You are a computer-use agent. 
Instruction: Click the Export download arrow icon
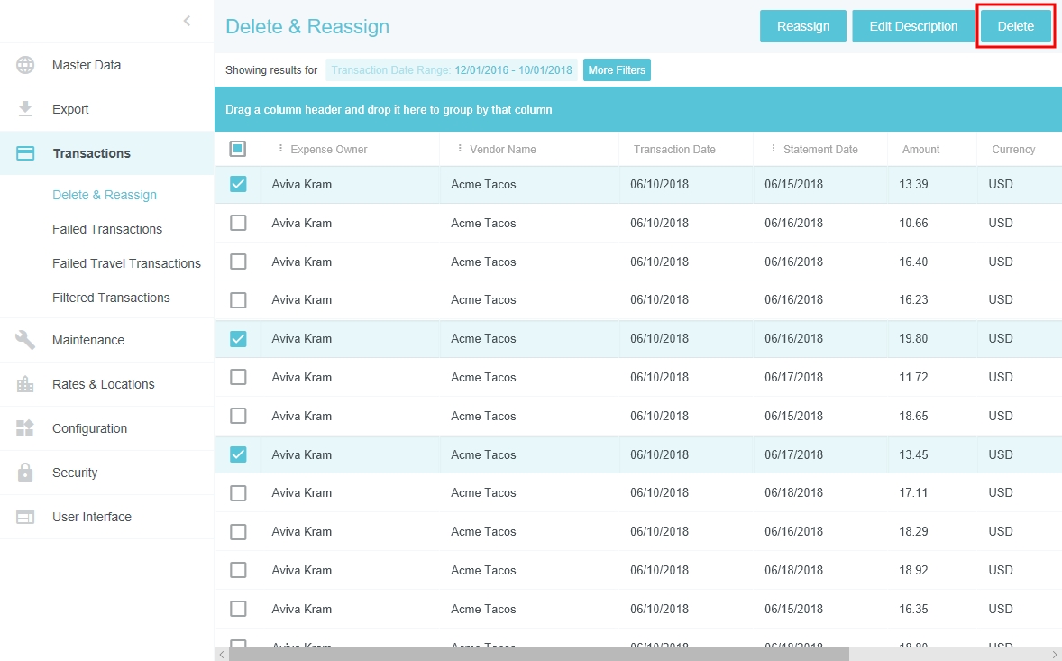[x=25, y=109]
